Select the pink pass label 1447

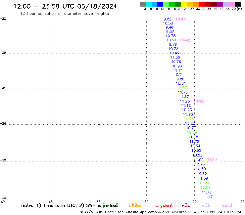click(212, 159)
